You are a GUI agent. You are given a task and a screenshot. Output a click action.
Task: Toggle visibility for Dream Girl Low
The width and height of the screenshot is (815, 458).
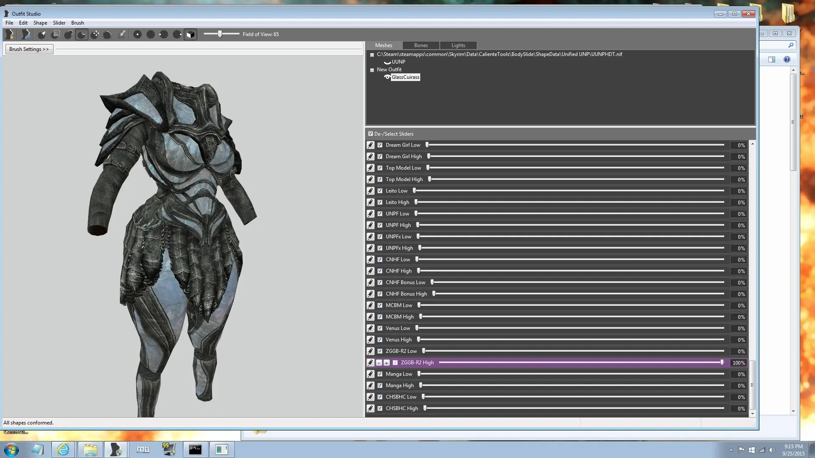coord(380,145)
